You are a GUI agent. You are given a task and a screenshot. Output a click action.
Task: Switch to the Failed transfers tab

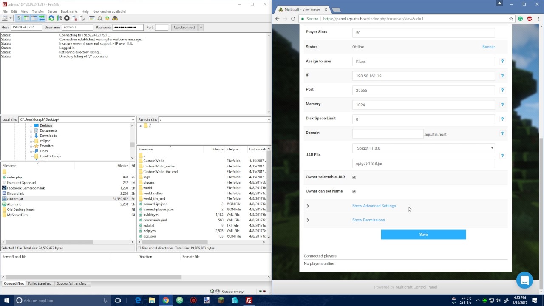(40, 283)
